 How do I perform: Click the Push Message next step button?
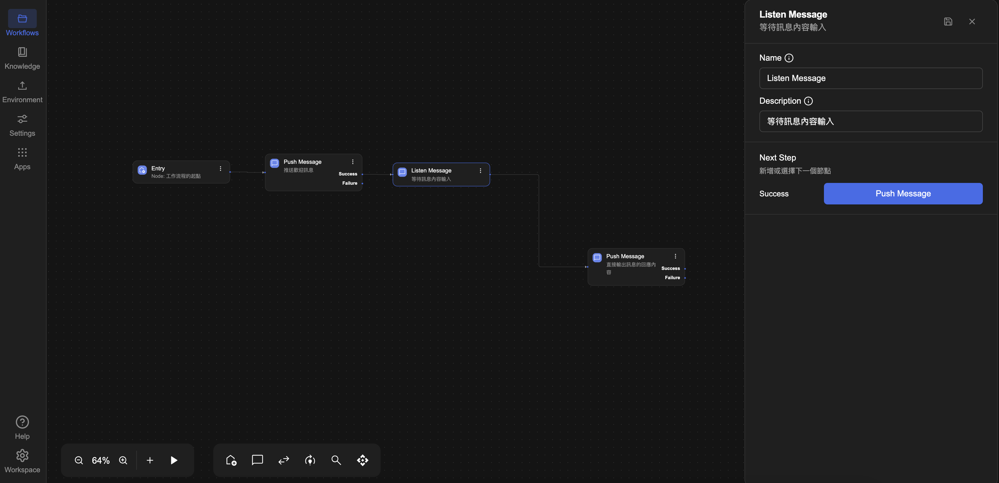903,194
